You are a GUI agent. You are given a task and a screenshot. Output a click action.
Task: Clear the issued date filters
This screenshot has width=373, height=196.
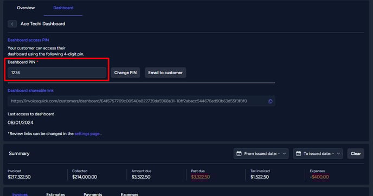(356, 154)
